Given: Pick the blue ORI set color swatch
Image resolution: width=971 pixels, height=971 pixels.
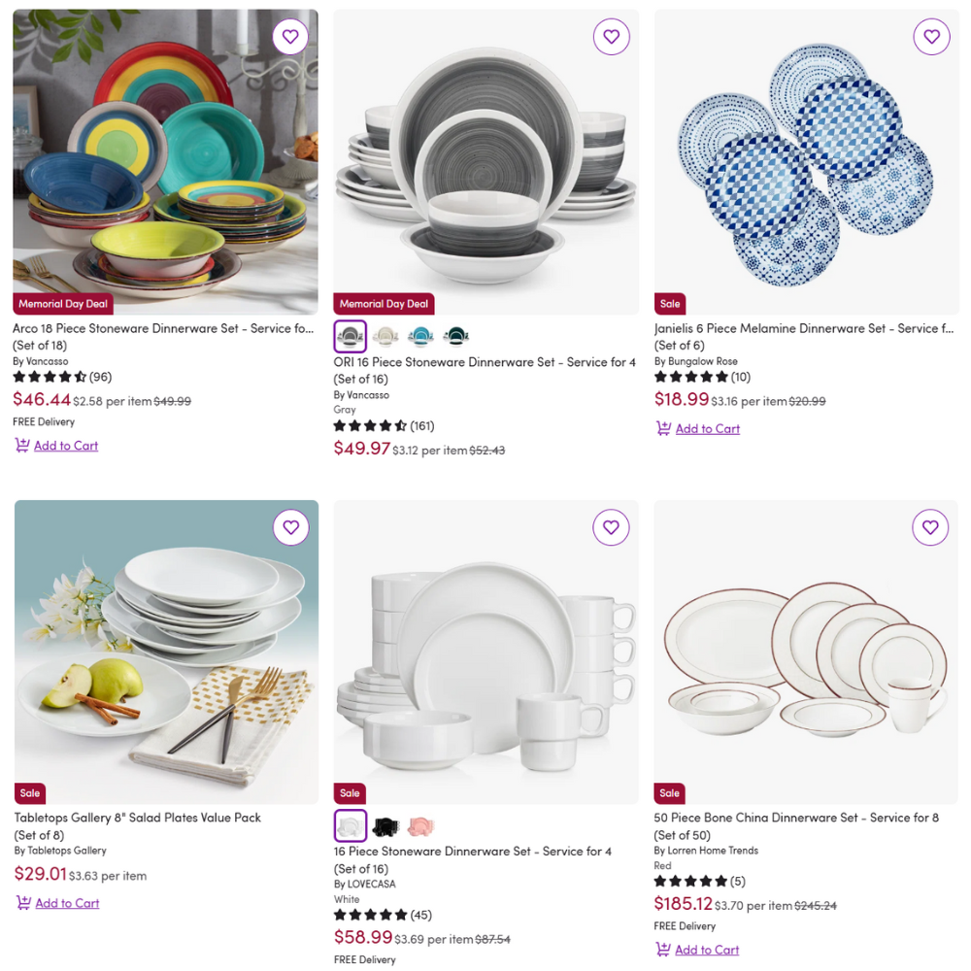Looking at the screenshot, I should coord(420,336).
